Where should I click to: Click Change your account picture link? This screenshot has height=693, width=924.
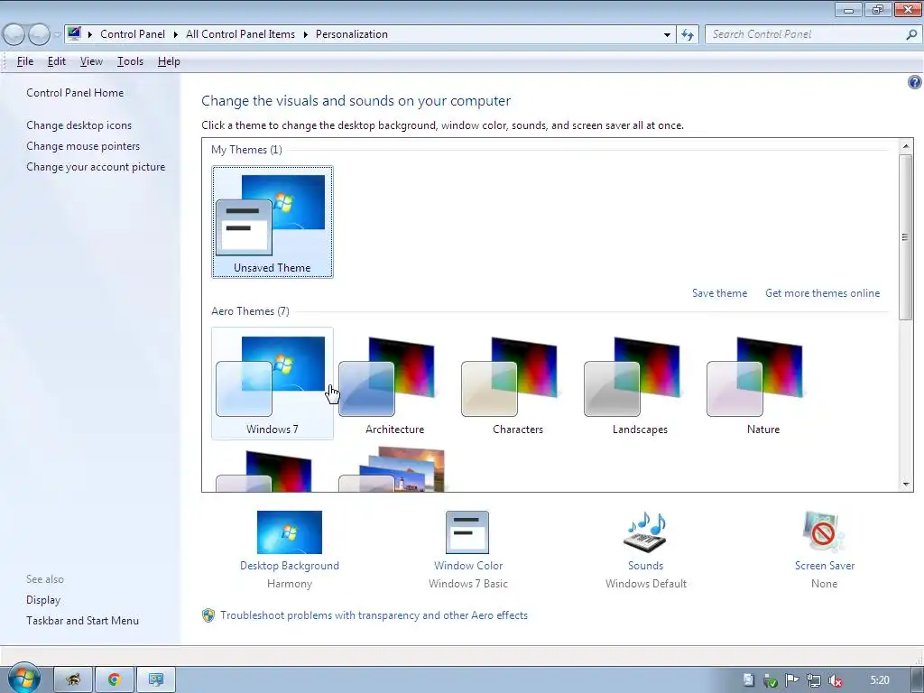96,167
